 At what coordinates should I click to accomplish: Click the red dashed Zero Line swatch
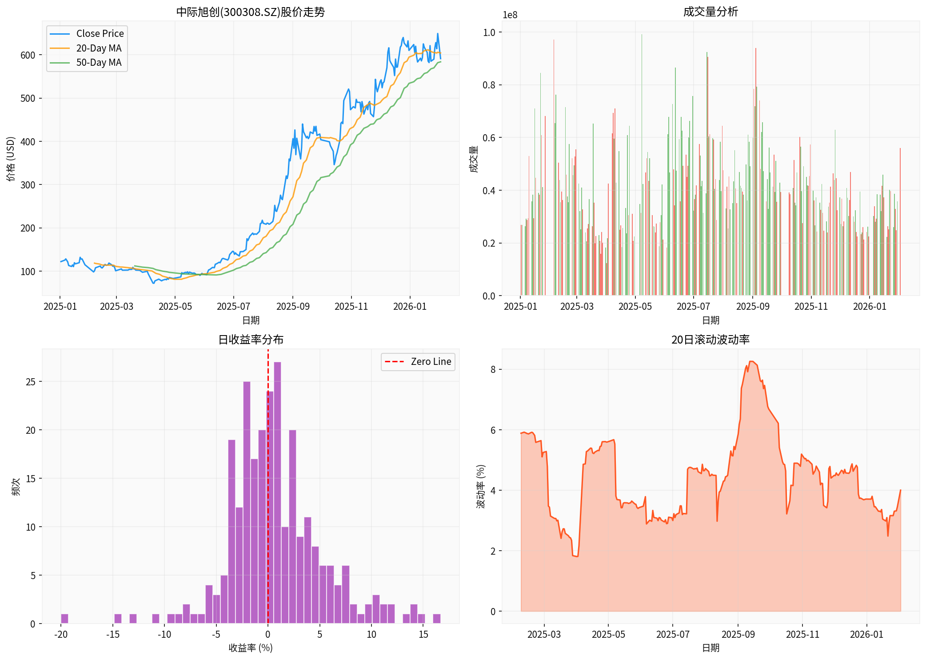point(394,362)
